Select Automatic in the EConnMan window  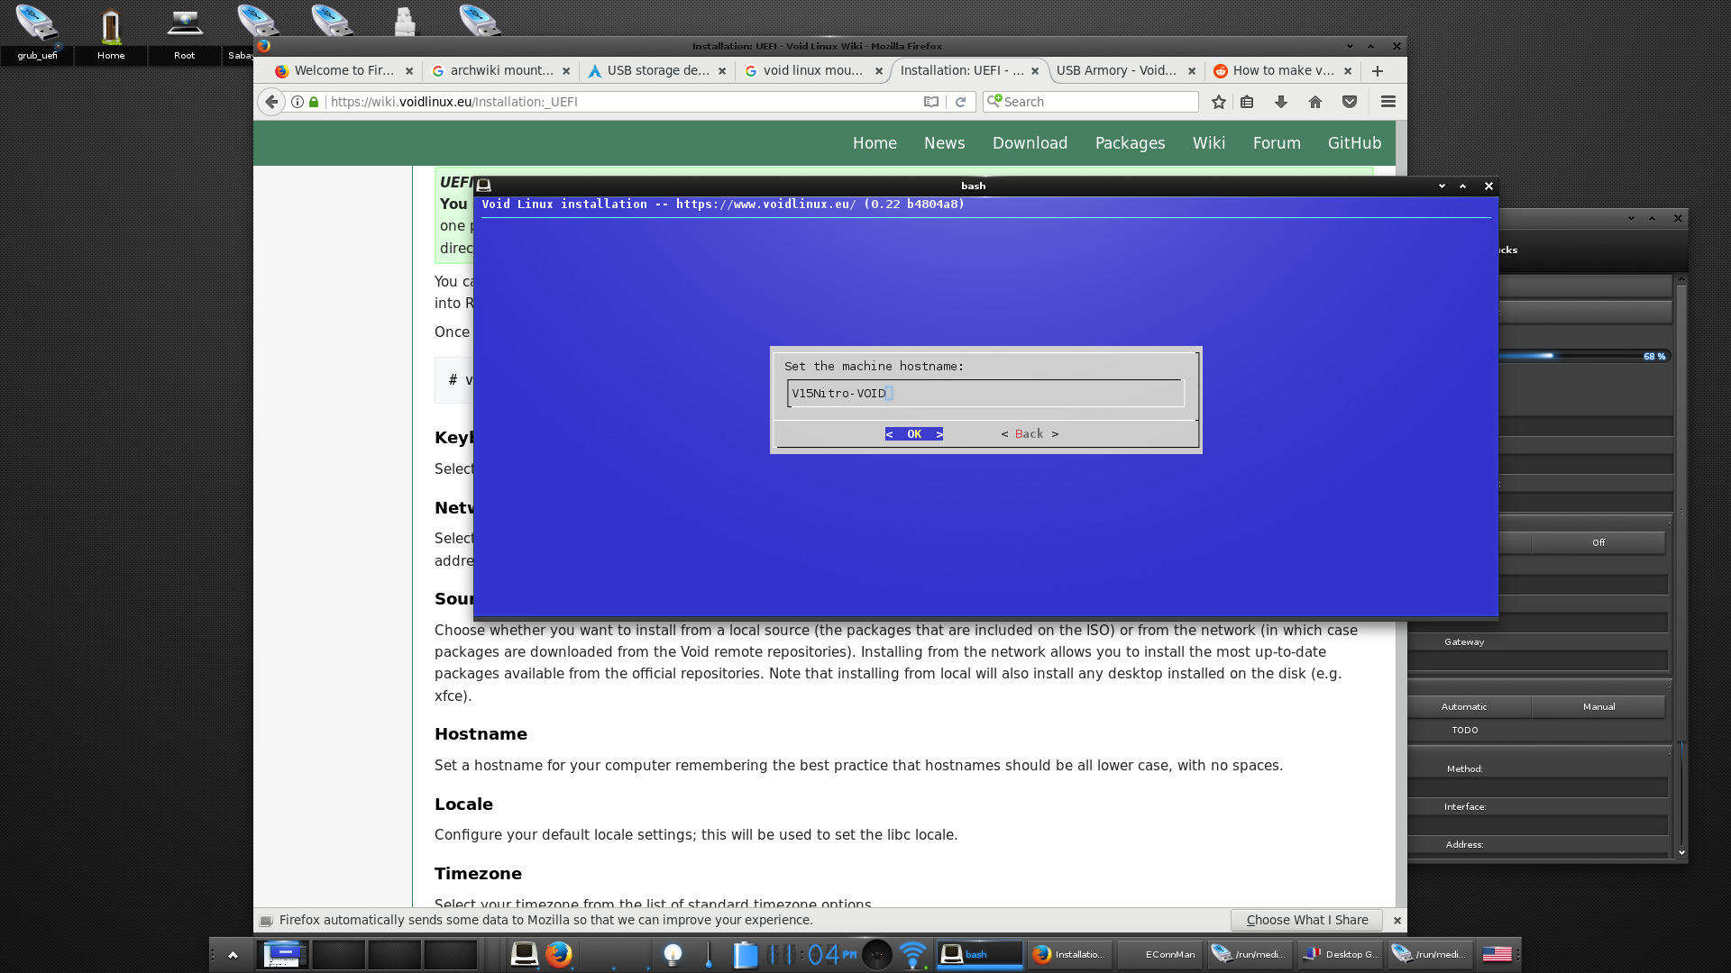pyautogui.click(x=1464, y=706)
